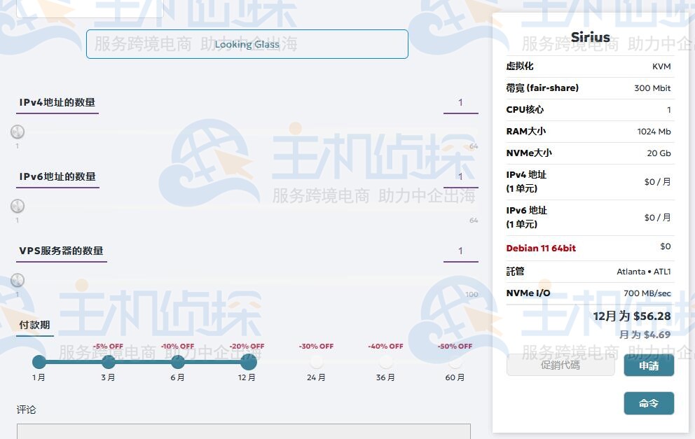Click the 申請 button to apply promo code

tap(648, 365)
